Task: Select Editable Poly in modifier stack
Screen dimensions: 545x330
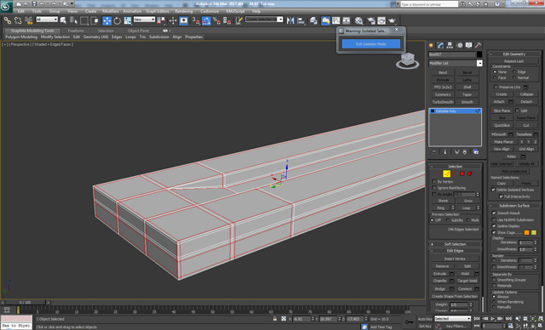Action: coord(455,111)
